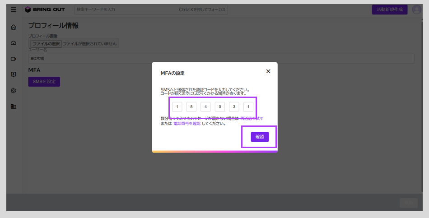The image size is (429, 218).
Task: Select the code digit box showing 8
Action: coord(191,107)
